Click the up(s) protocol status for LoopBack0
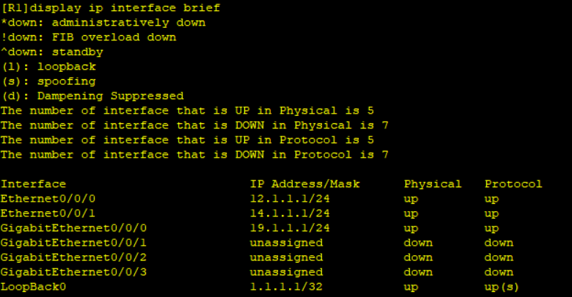The height and width of the screenshot is (297, 572). coord(502,287)
